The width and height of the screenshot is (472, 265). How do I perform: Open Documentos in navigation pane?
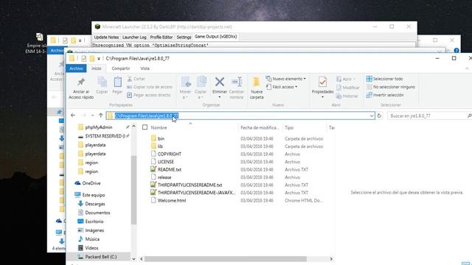click(97, 213)
